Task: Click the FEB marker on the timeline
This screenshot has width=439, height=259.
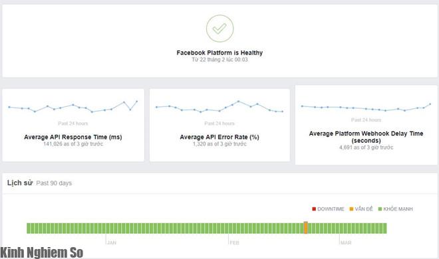Action: [234, 242]
